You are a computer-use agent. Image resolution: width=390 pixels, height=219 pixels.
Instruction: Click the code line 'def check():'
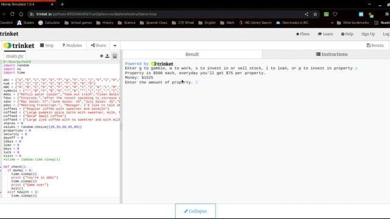coord(15,167)
